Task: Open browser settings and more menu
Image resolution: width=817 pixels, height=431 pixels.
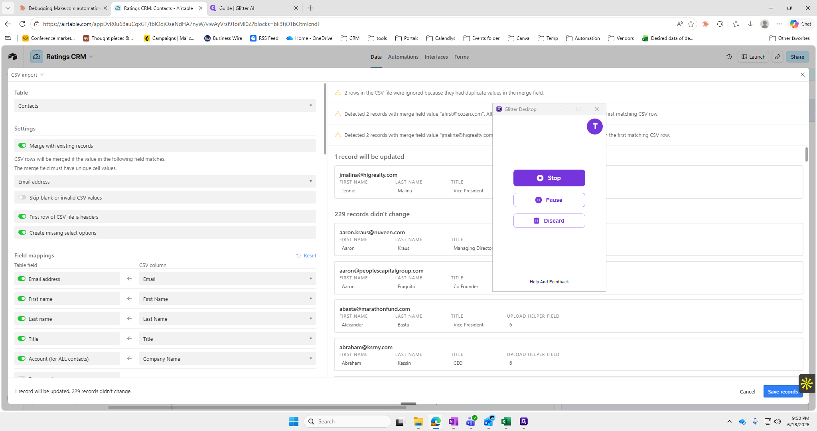Action: [779, 24]
